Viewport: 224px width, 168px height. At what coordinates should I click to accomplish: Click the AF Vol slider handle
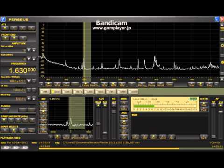point(220,112)
